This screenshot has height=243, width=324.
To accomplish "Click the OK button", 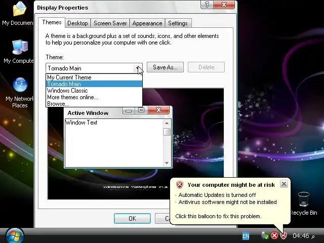I will coord(132,218).
